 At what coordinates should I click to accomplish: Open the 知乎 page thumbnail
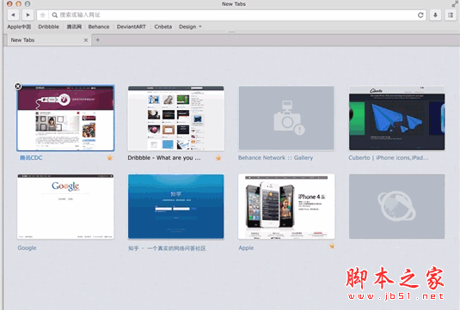pos(176,207)
